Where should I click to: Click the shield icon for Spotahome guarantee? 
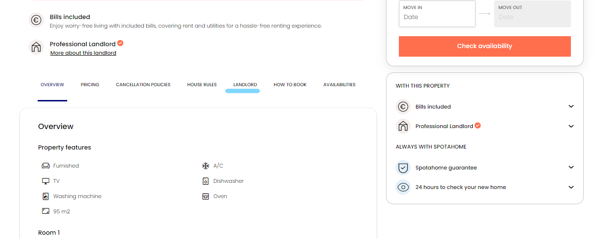click(403, 168)
